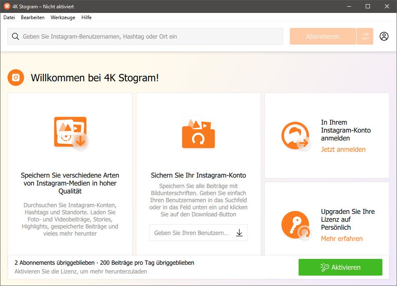Click 'Speichern Sie verschiedene Arten' card title
397x286 pixels.
70,183
